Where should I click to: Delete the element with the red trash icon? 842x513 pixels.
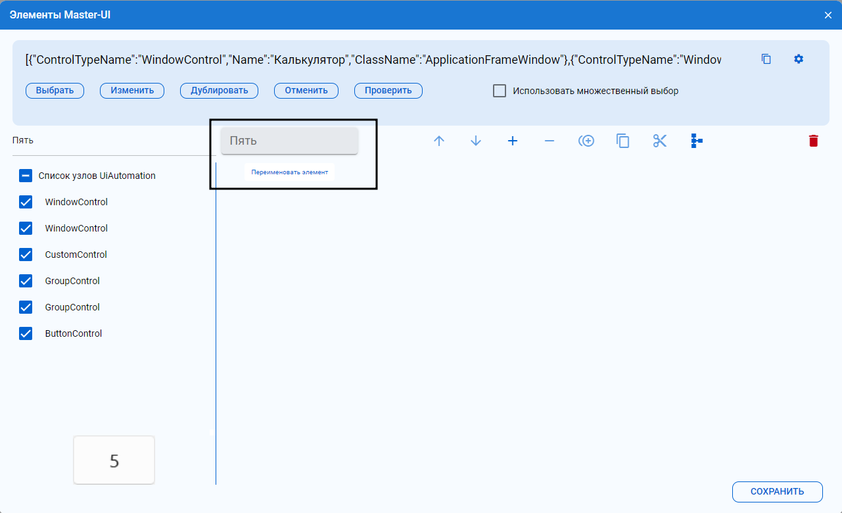[x=814, y=141]
